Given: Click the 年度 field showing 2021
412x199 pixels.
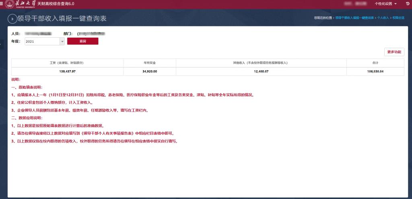Looking at the screenshot, I should point(42,41).
